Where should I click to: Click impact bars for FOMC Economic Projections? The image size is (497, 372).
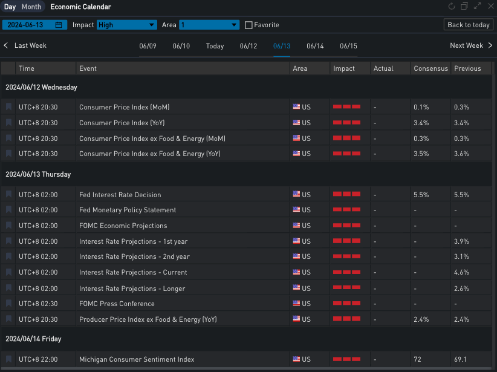346,226
